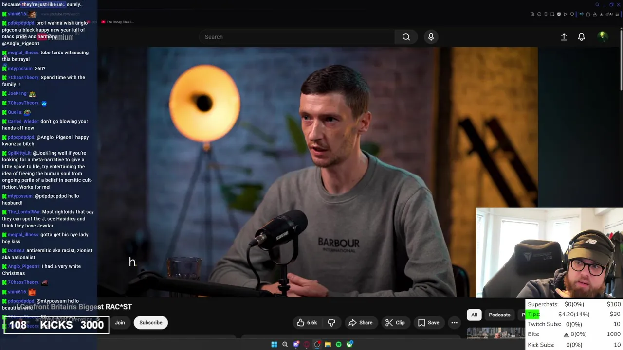Share this video
The height and width of the screenshot is (350, 623).
coord(360,323)
